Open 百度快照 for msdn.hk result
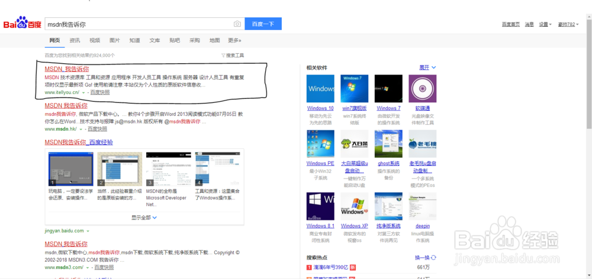The height and width of the screenshot is (279, 592). tap(98, 129)
